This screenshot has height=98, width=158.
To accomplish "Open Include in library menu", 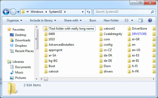I will pyautogui.click(x=43, y=20).
